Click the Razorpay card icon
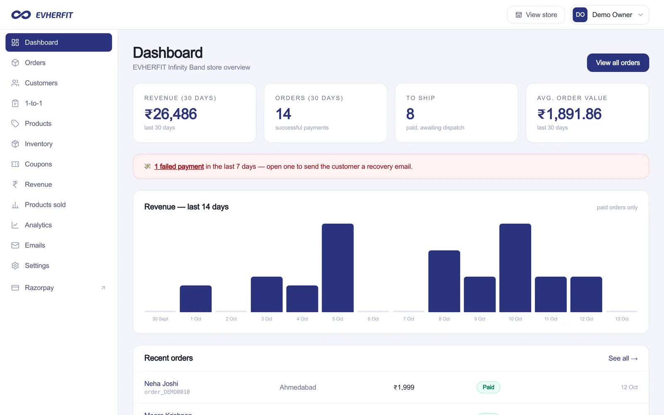Viewport: 664px width, 415px height. click(15, 288)
